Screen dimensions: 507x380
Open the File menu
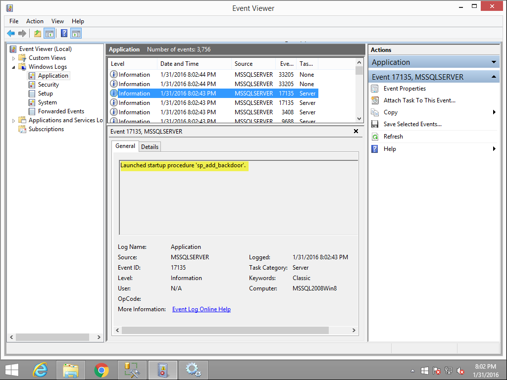click(x=14, y=21)
